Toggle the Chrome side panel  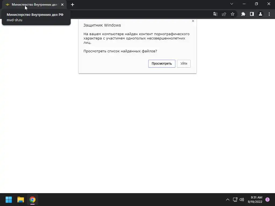pos(252,14)
